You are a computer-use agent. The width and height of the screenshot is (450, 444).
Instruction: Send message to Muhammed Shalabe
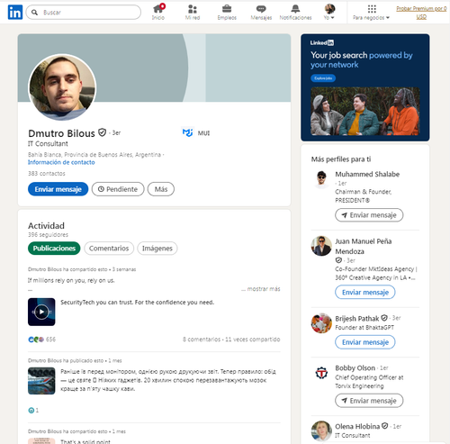(x=369, y=215)
